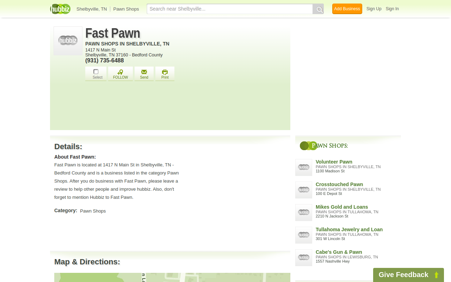Viewport: 451px width, 282px height.
Task: Click the map preview under Map & Directions
Action: pos(172,277)
